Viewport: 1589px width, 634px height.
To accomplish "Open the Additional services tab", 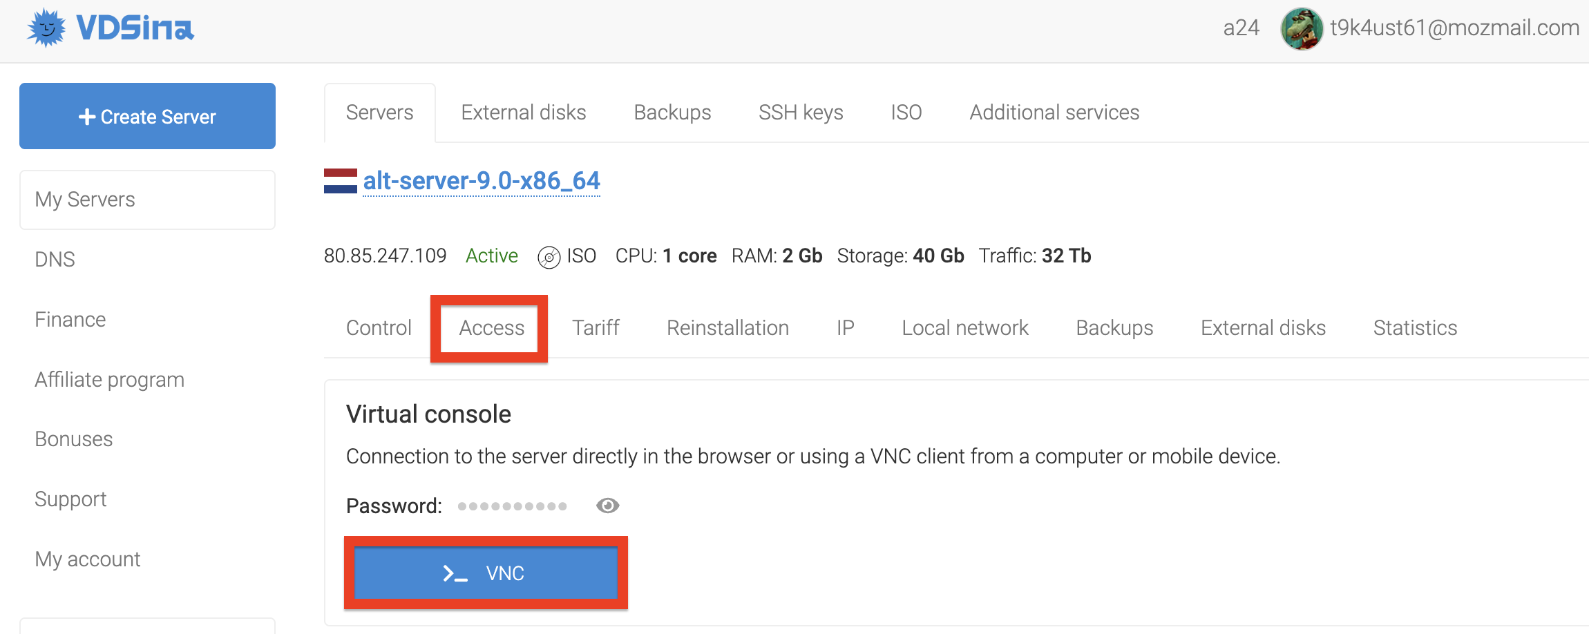I will pos(1054,113).
